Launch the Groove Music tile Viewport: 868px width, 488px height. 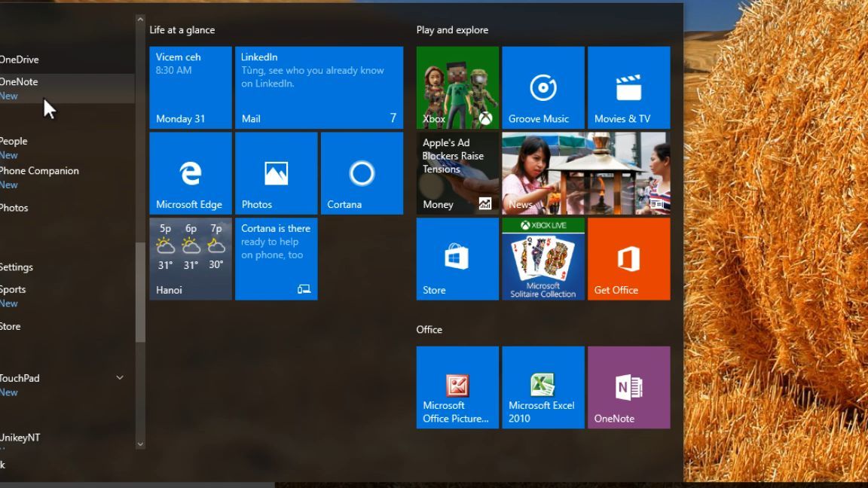[543, 87]
